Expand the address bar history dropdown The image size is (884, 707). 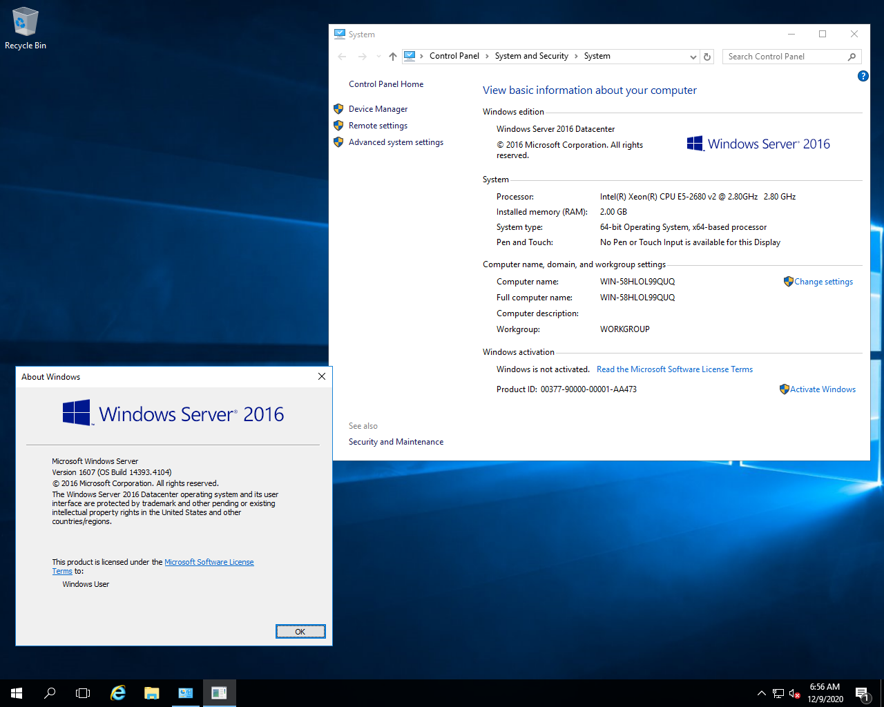[x=693, y=57]
